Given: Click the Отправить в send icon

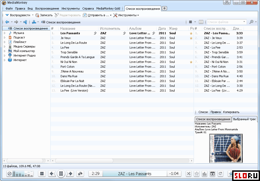Looking at the screenshot, I should click(x=85, y=15).
